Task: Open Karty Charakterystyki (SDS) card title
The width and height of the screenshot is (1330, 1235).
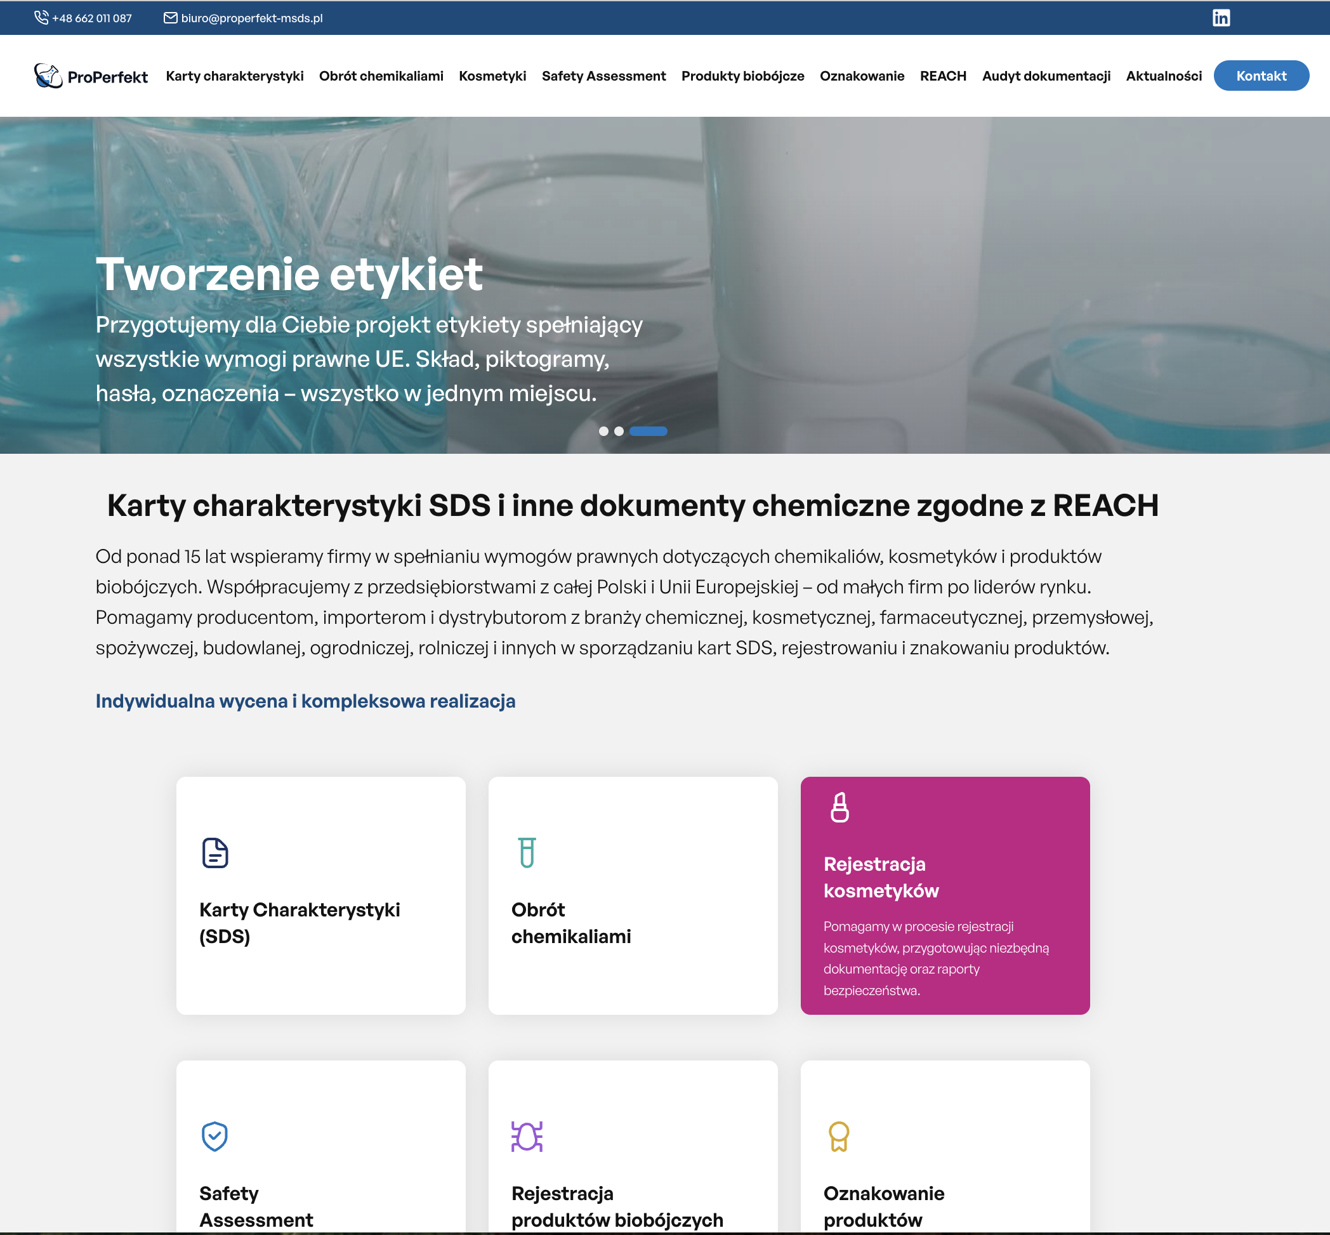Action: click(x=300, y=923)
